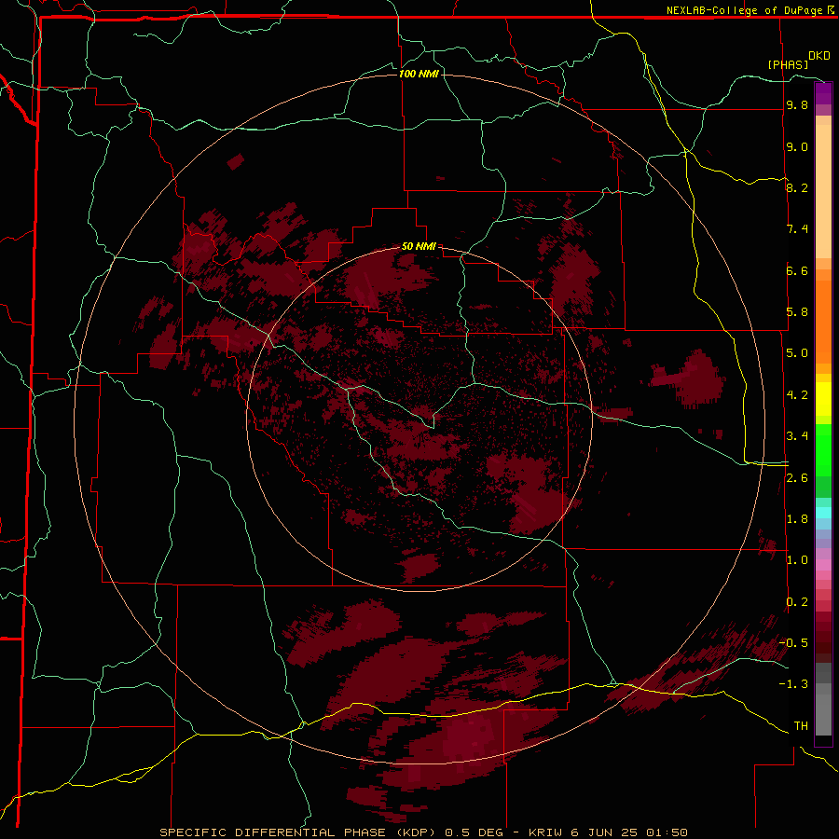This screenshot has width=839, height=839.
Task: Click the 1.8 scale value
Action: (x=797, y=519)
